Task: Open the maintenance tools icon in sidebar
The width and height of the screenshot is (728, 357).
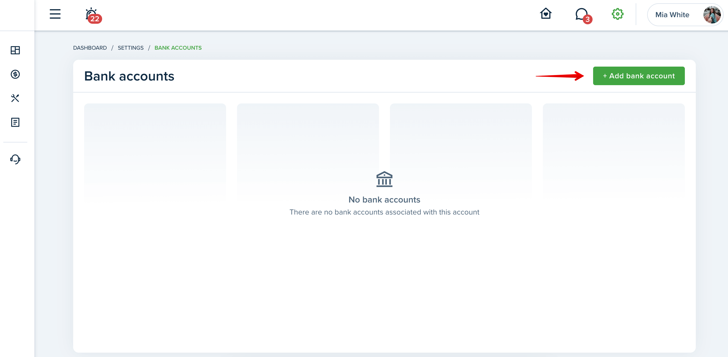Action: (x=15, y=98)
